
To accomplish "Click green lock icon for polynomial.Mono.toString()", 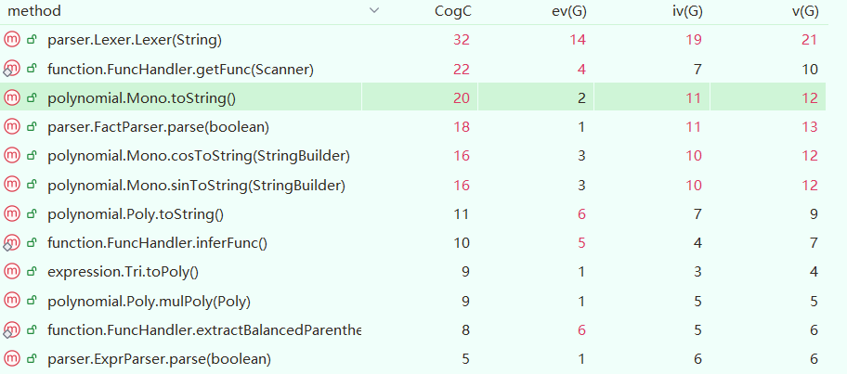I will click(x=32, y=97).
